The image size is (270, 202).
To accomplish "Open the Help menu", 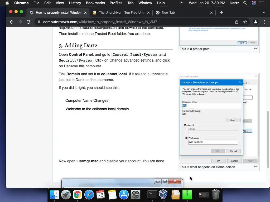I will 161,3.
